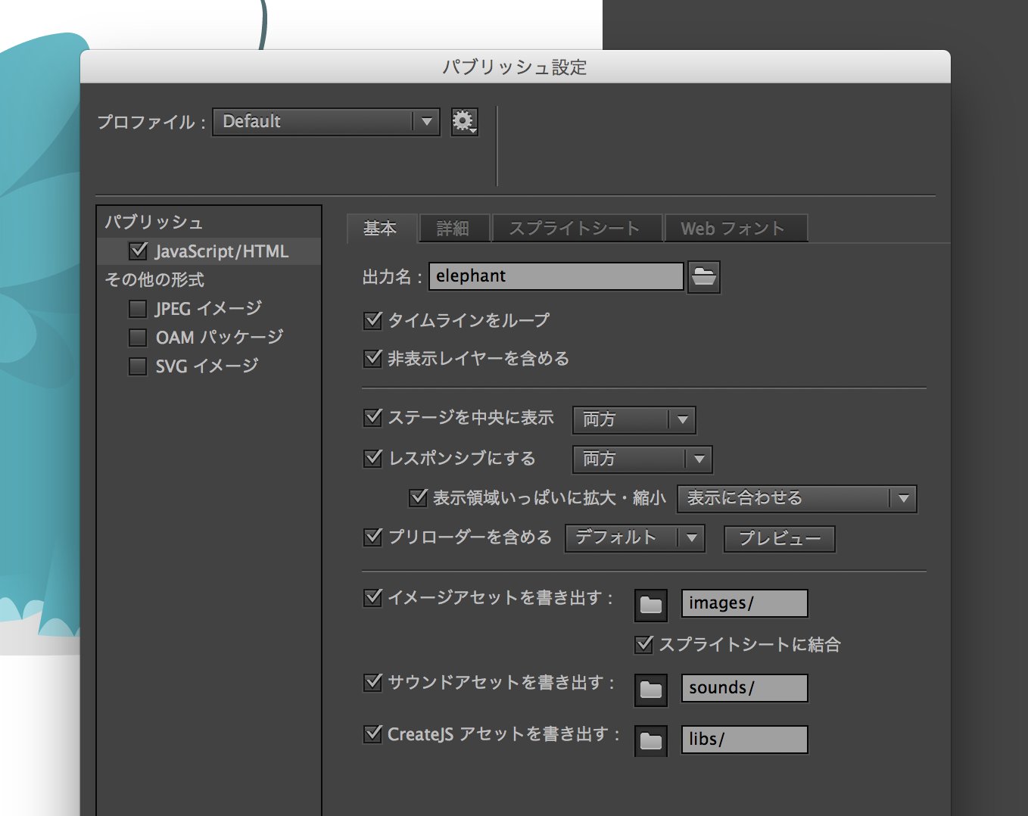Browse output file location folder icon
Screen dimensions: 1028x816
coord(703,277)
